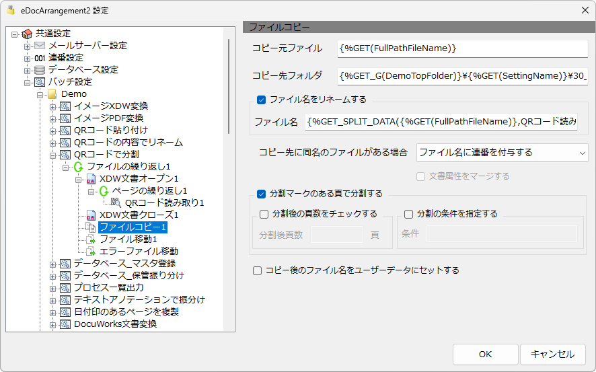Image resolution: width=596 pixels, height=372 pixels.
Task: Click the コピー先フォルダ input field
Action: pyautogui.click(x=463, y=76)
